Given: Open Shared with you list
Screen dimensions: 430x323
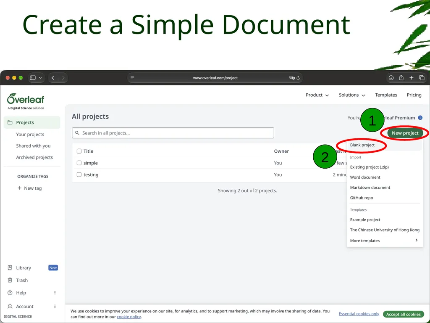Looking at the screenshot, I should click(x=33, y=146).
